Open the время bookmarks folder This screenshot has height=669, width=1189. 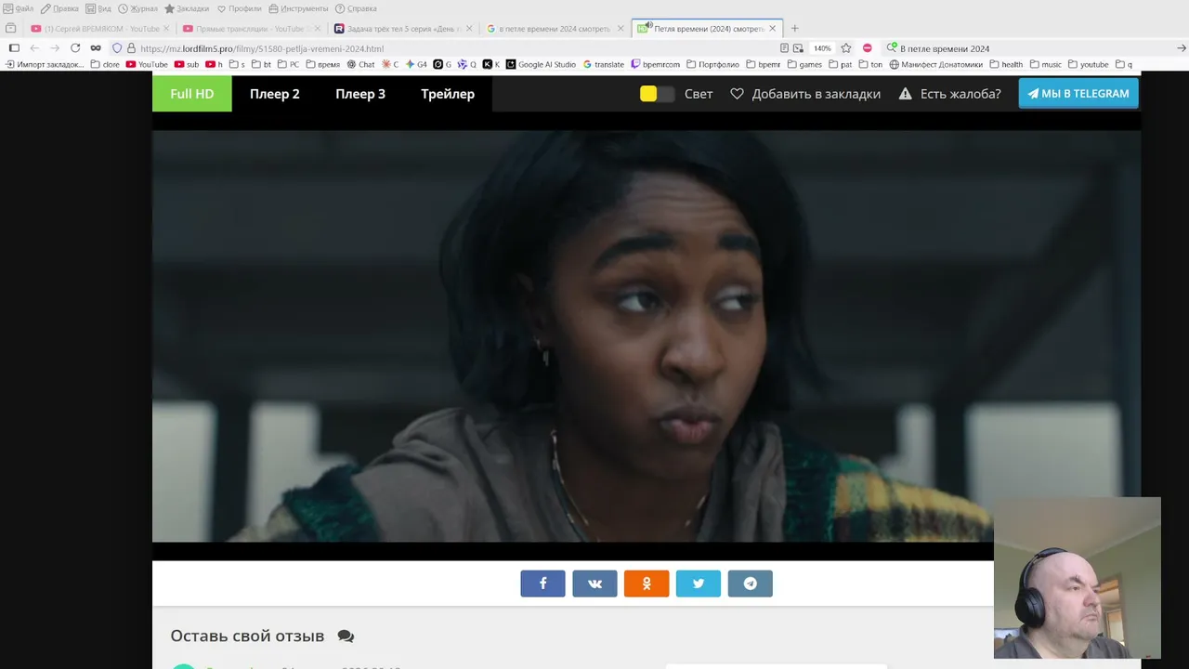[323, 65]
